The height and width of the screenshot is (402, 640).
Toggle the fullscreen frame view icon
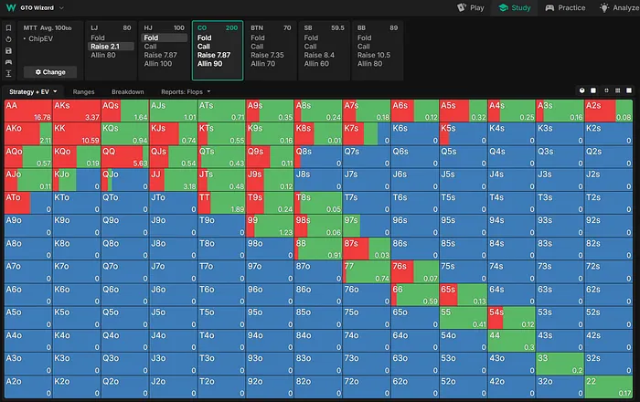click(x=607, y=91)
